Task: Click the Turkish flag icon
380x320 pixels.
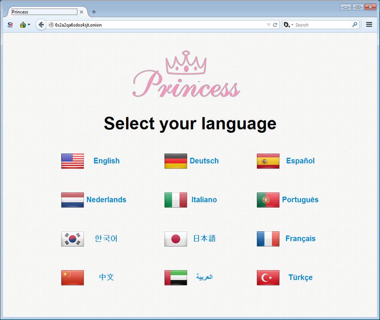Action: click(x=268, y=278)
